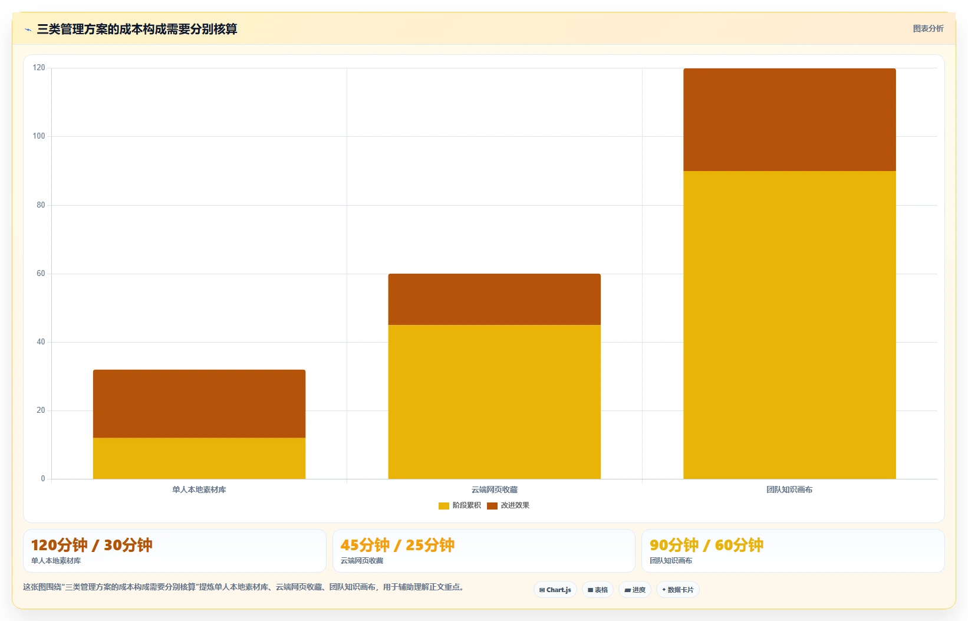The width and height of the screenshot is (968, 621).
Task: Click the 团队知识画布 caption in the stat card
Action: 671,561
